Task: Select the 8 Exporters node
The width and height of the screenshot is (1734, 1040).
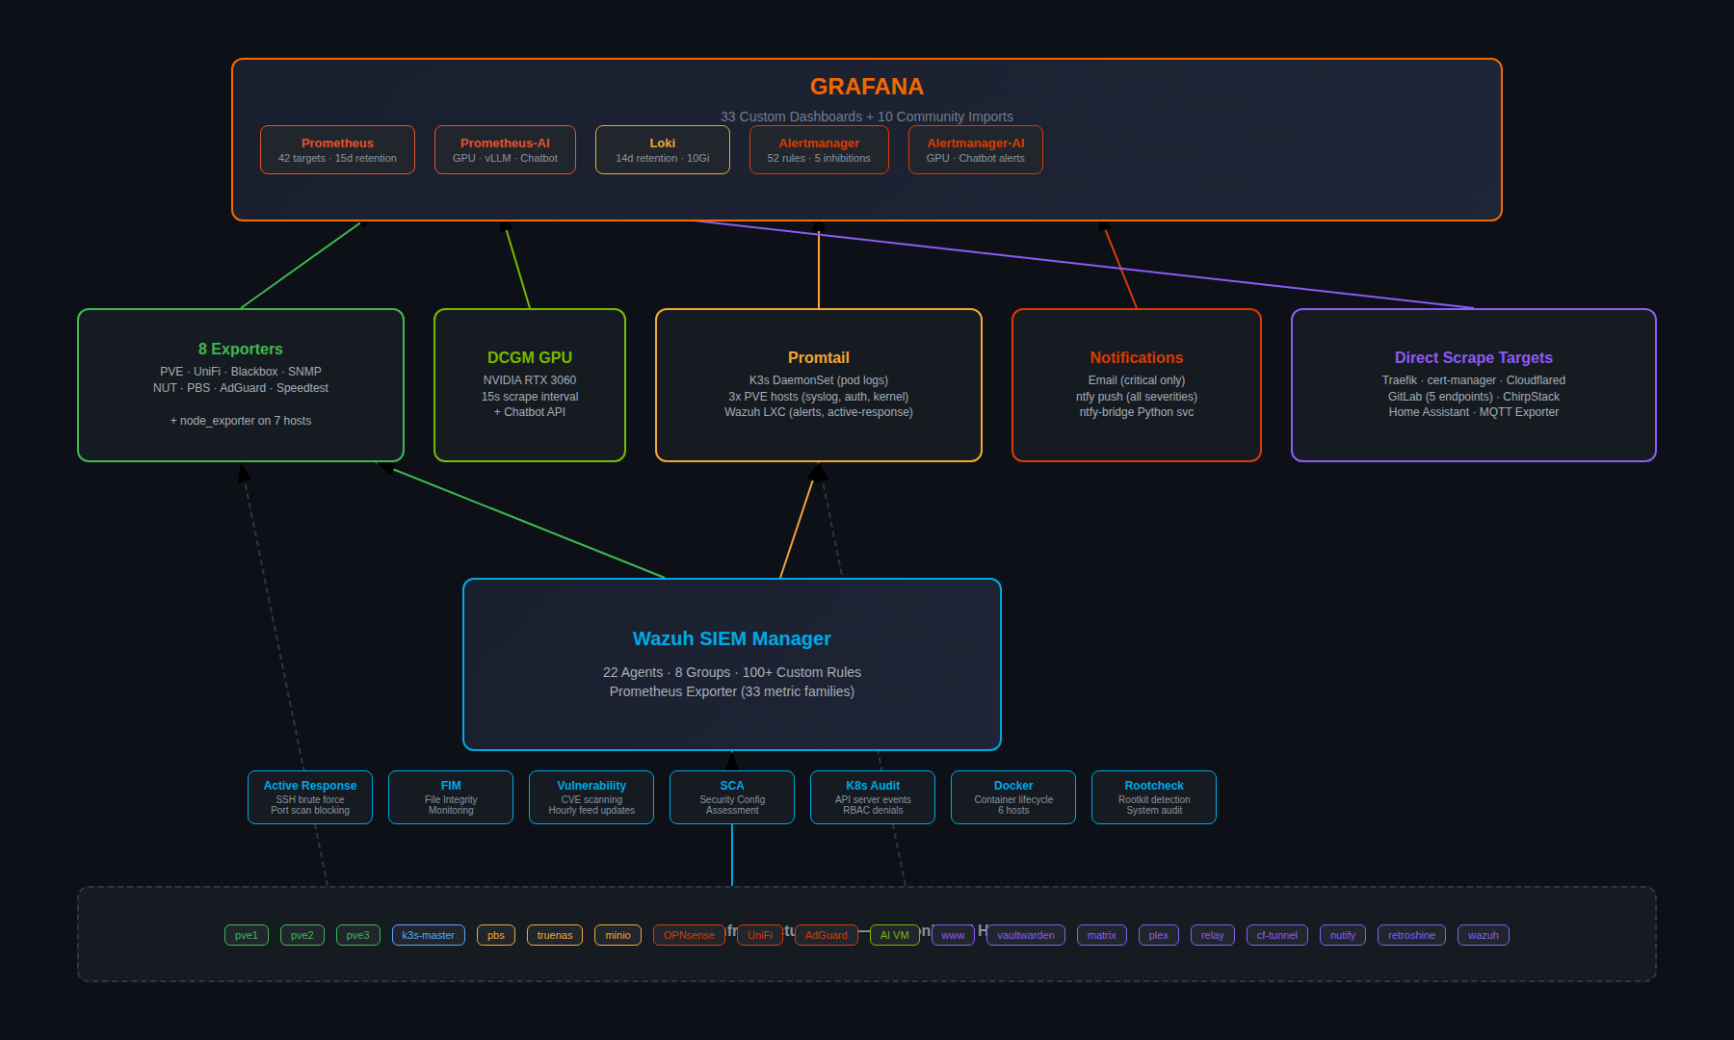Action: [x=241, y=385]
